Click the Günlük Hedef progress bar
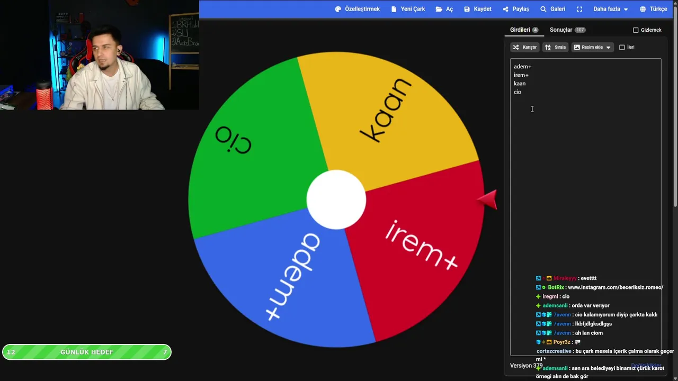 click(x=87, y=352)
